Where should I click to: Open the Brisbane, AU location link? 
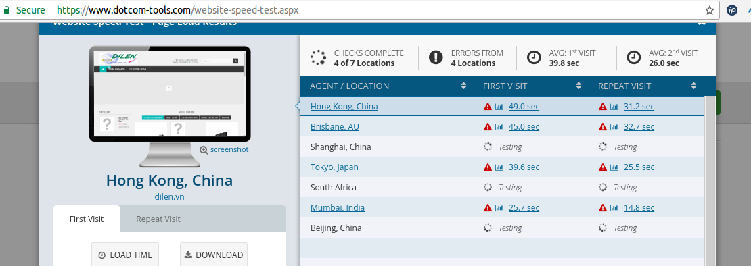pyautogui.click(x=335, y=126)
